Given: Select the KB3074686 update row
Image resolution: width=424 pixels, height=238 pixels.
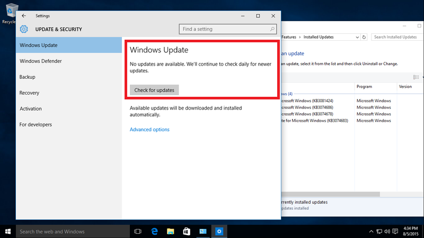Looking at the screenshot, I should (351, 107).
